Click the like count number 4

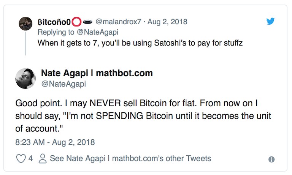pos(30,159)
